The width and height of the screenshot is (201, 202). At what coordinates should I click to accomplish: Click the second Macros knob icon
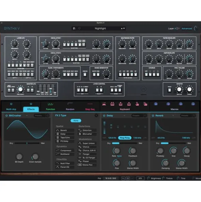(168, 104)
